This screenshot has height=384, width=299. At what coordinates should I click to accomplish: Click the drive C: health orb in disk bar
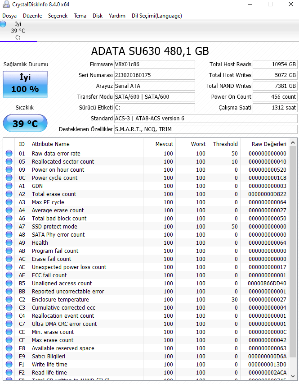[3, 24]
